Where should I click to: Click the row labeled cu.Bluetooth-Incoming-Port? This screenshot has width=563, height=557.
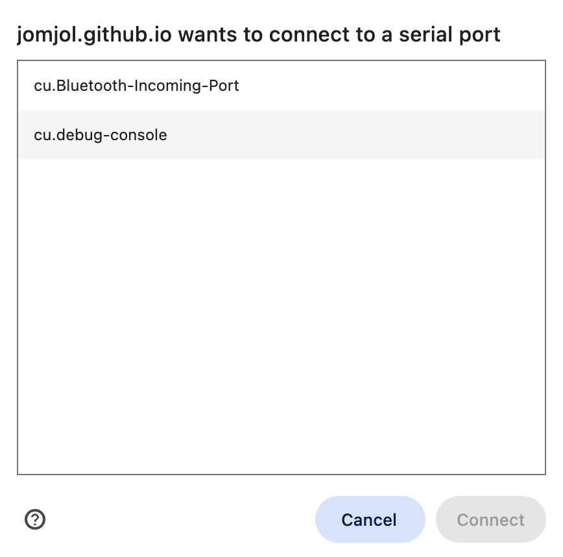[136, 86]
